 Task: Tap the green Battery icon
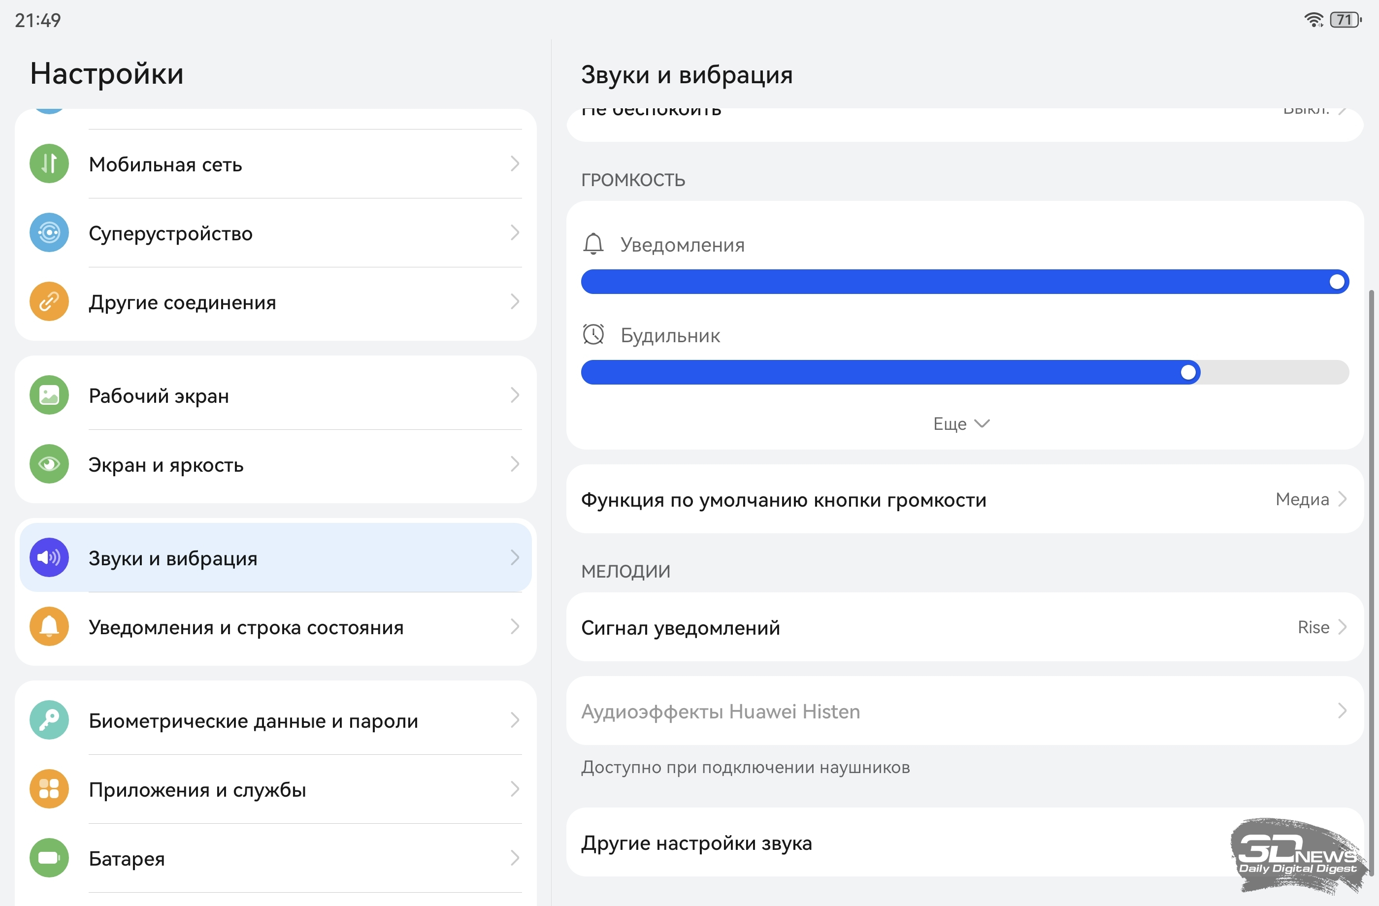pos(49,858)
